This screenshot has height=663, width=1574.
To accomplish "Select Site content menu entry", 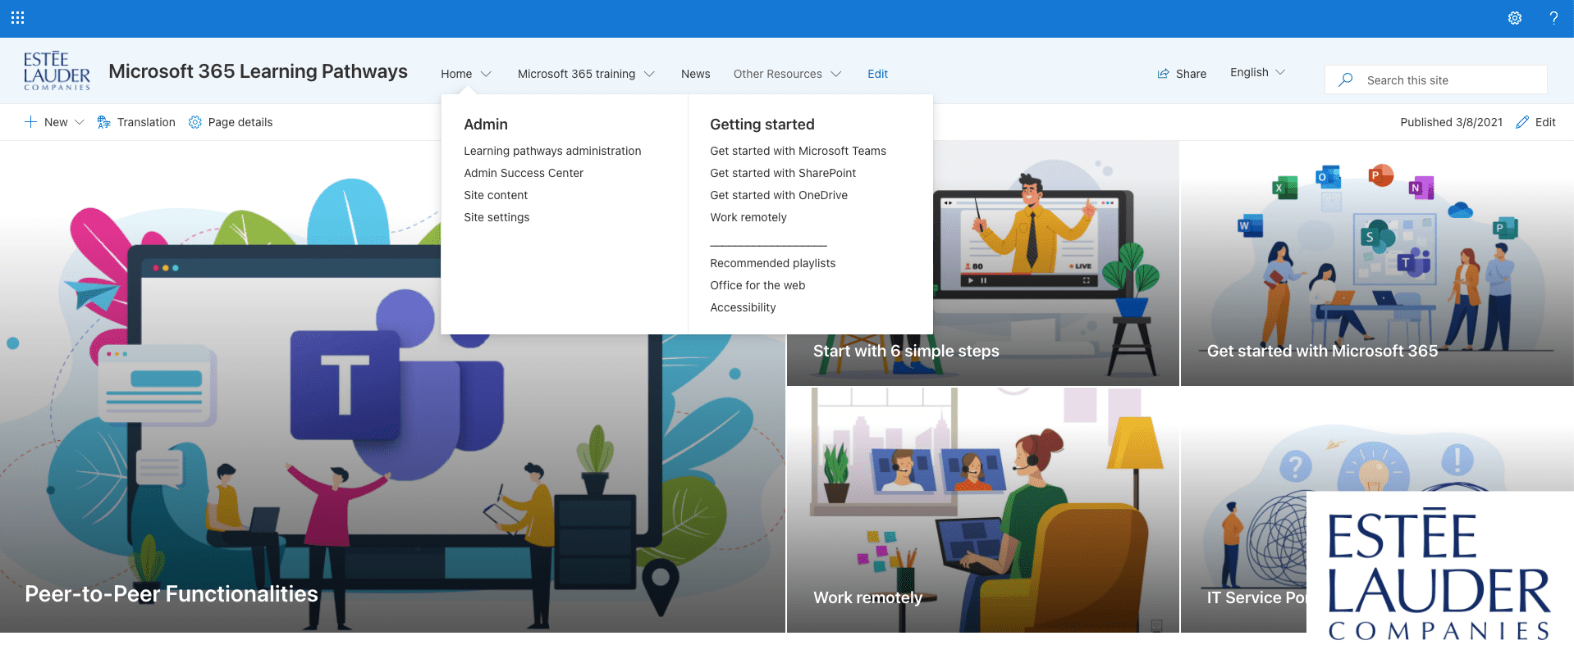I will (x=496, y=195).
